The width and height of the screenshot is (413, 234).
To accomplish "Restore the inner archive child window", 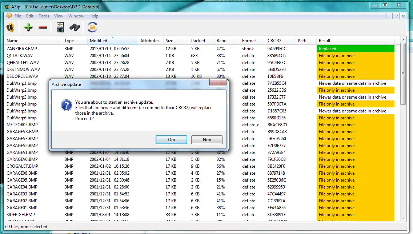I will click(x=396, y=16).
